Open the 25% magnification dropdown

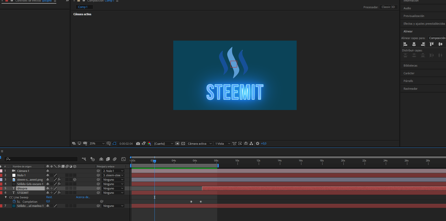pyautogui.click(x=97, y=144)
